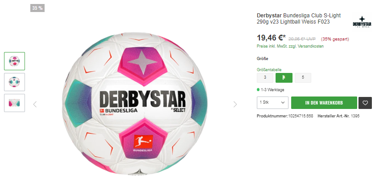
Task: Click In den Warenkorb button
Action: click(324, 103)
